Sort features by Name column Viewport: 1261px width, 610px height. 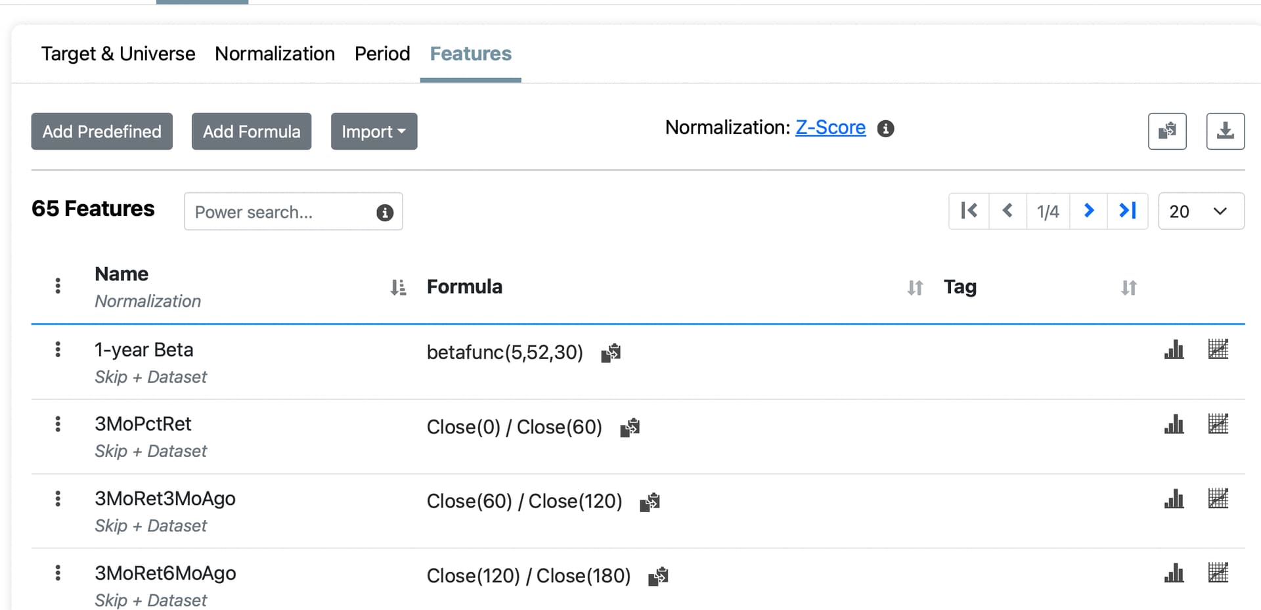pyautogui.click(x=398, y=288)
